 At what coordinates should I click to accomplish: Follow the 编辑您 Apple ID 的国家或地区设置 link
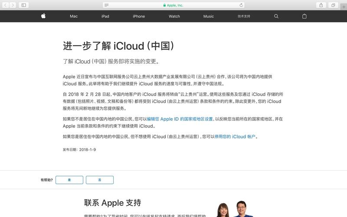[180, 119]
